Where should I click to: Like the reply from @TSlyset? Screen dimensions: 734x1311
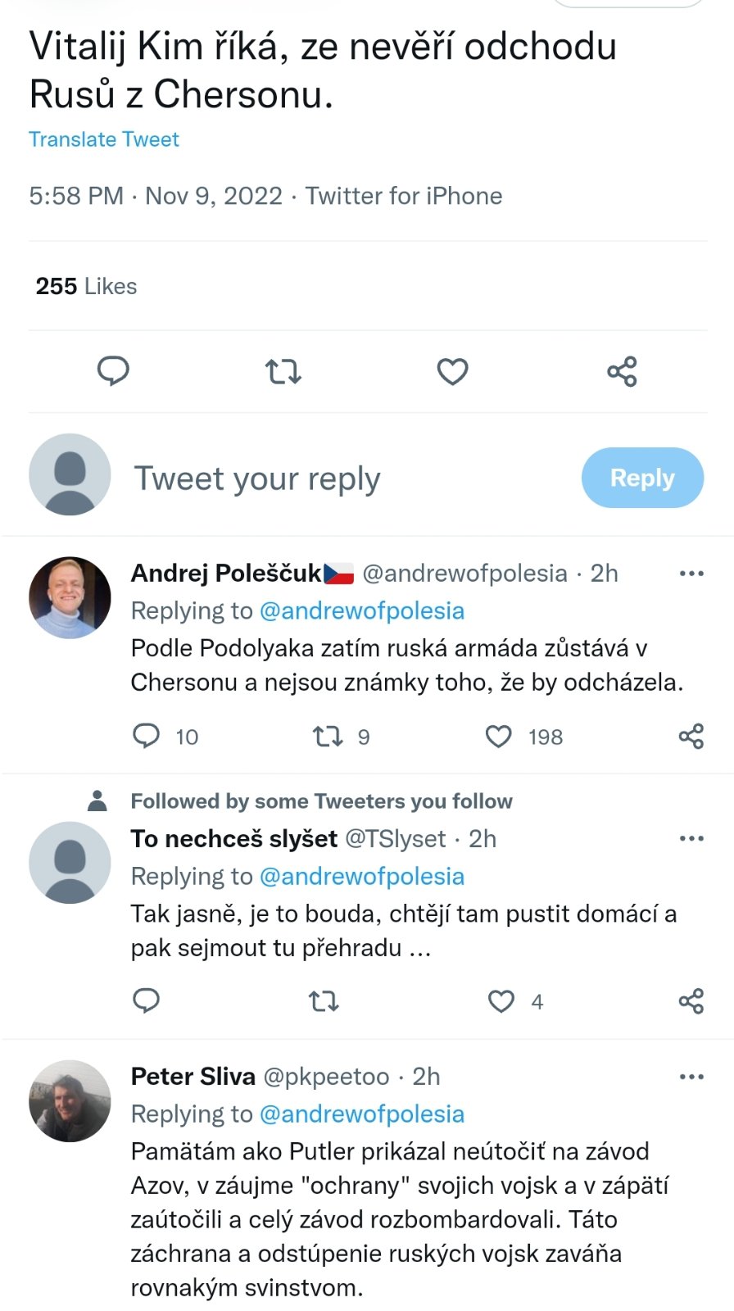tap(501, 1001)
